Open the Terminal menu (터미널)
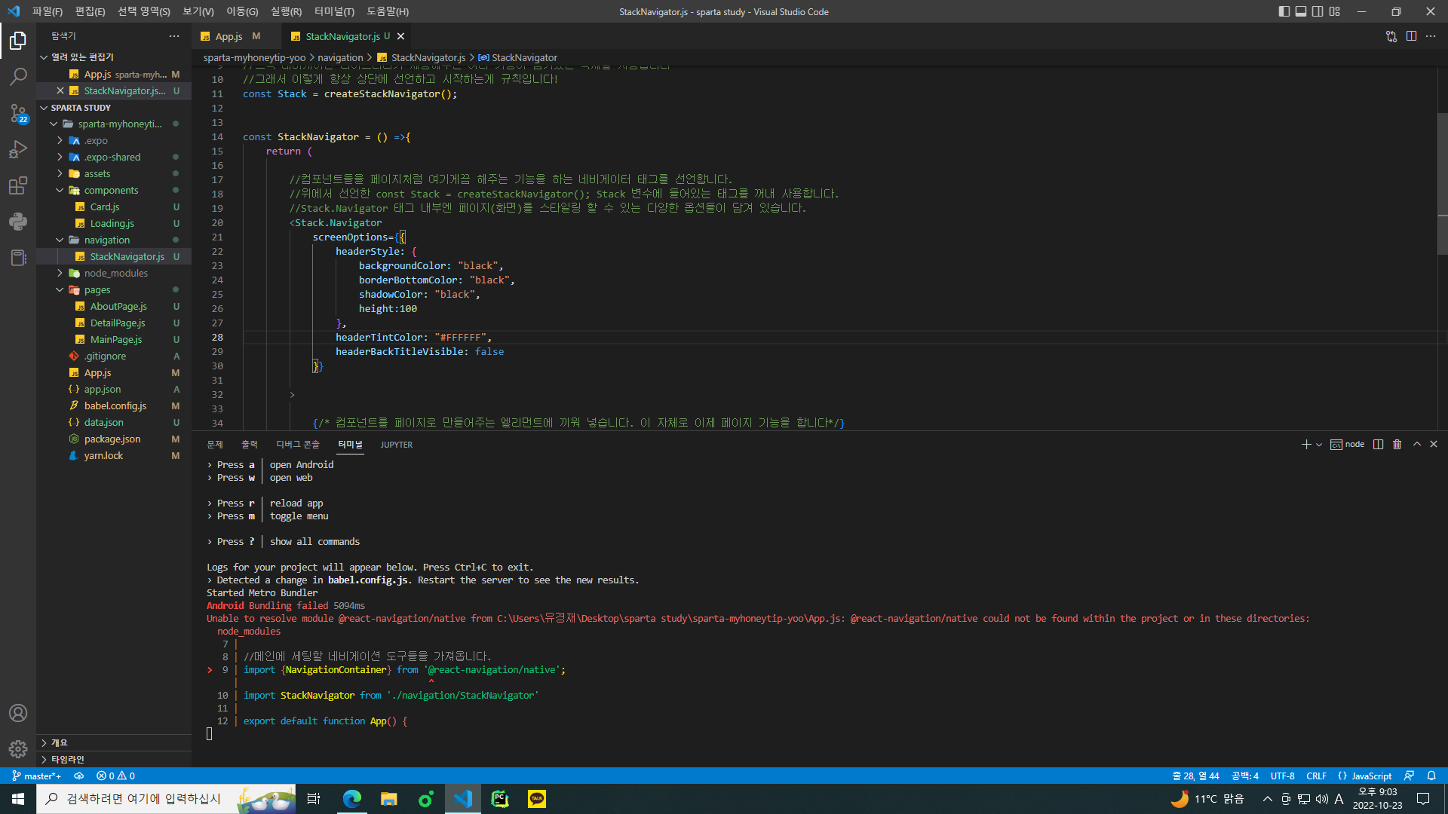Image resolution: width=1448 pixels, height=814 pixels. [334, 11]
